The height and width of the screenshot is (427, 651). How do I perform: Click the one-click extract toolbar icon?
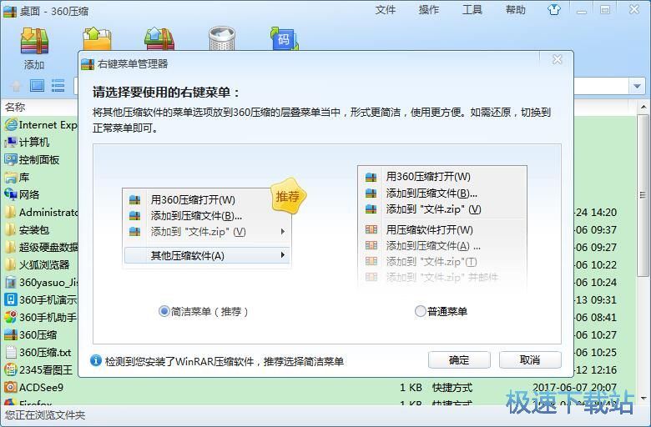point(159,39)
